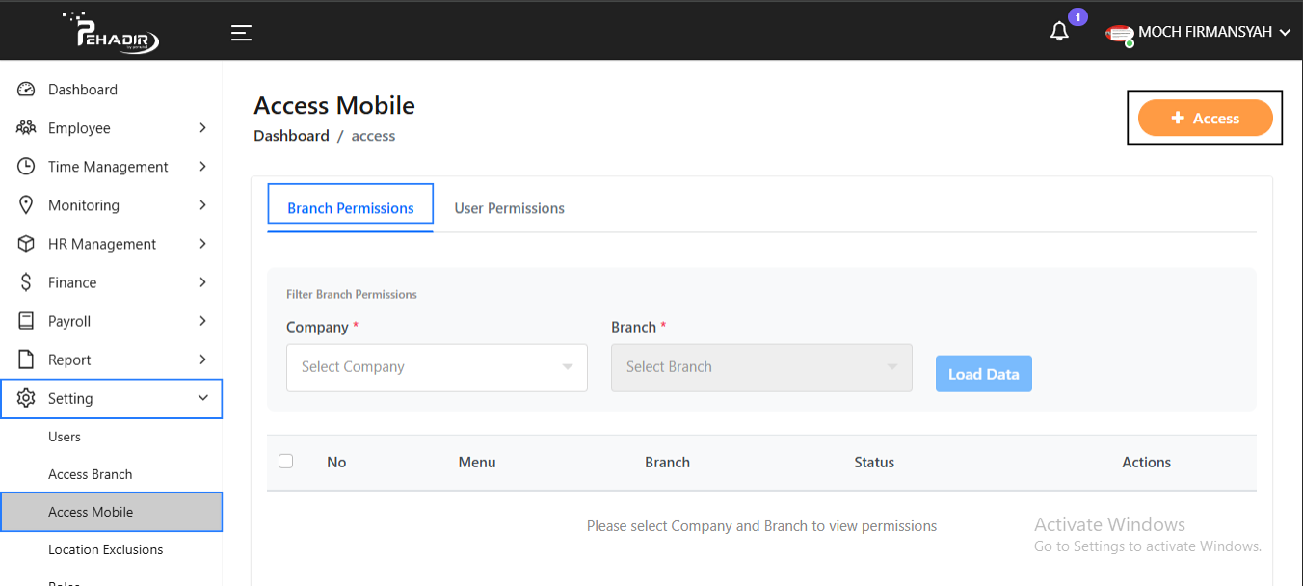Click the hamburger menu toggle
The height and width of the screenshot is (586, 1303).
pos(241,32)
